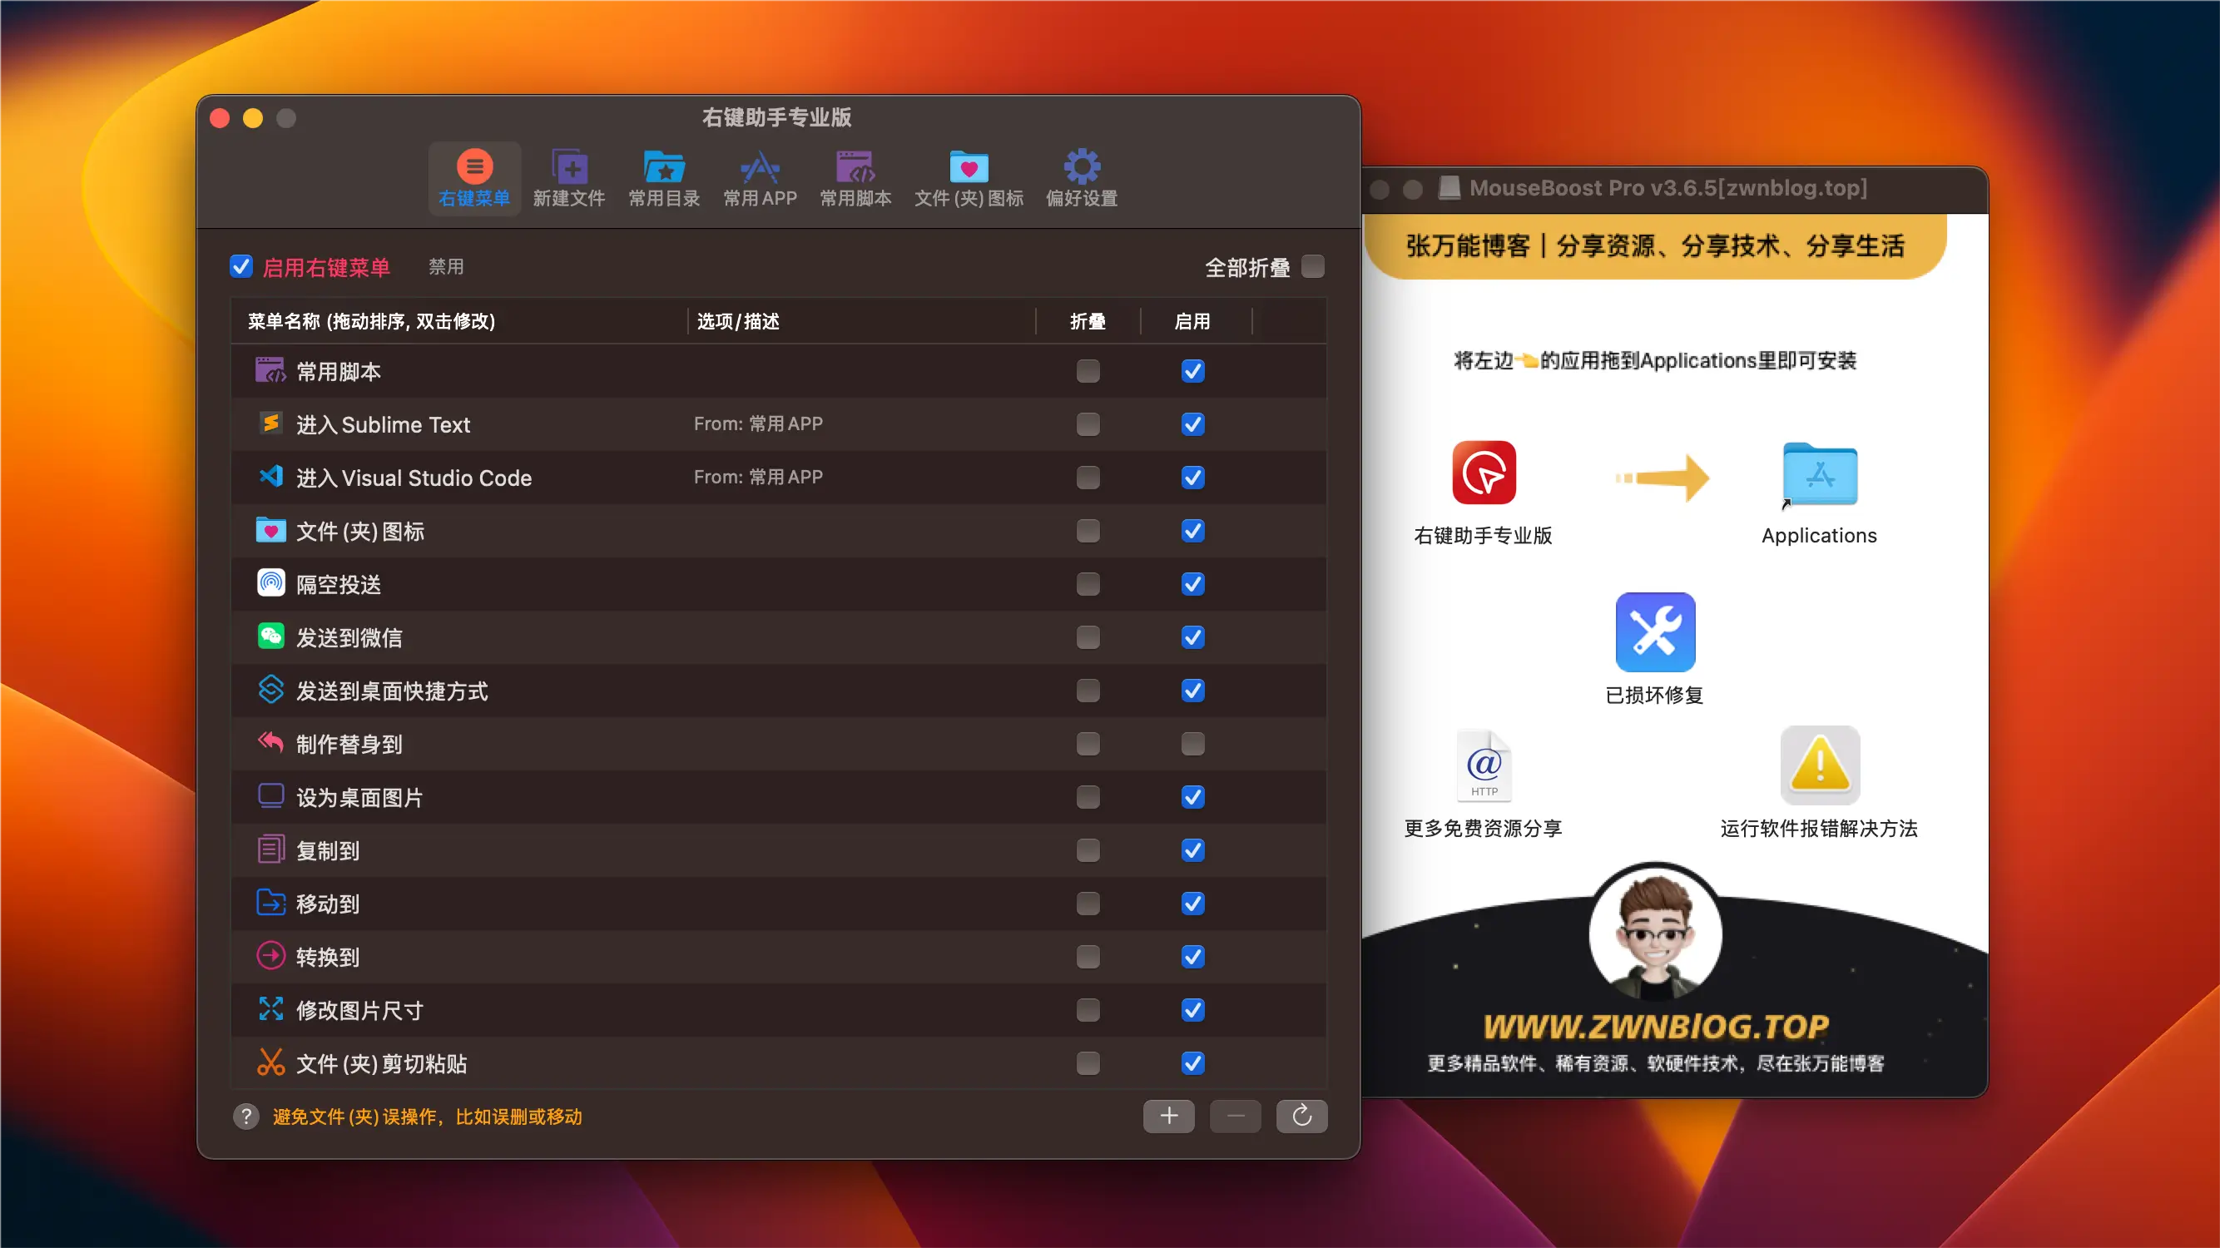The height and width of the screenshot is (1248, 2220).
Task: Click the 移动到 folder arrow icon
Action: (270, 903)
